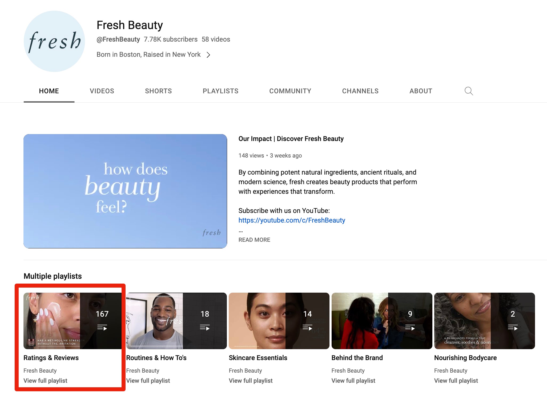Screen dimensions: 547x395
Task: Navigate to COMMUNITY tab
Action: coord(291,90)
